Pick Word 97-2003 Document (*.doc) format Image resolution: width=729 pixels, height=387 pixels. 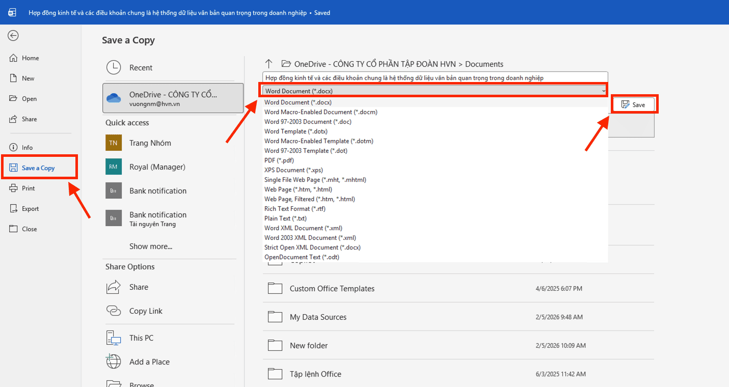point(308,122)
